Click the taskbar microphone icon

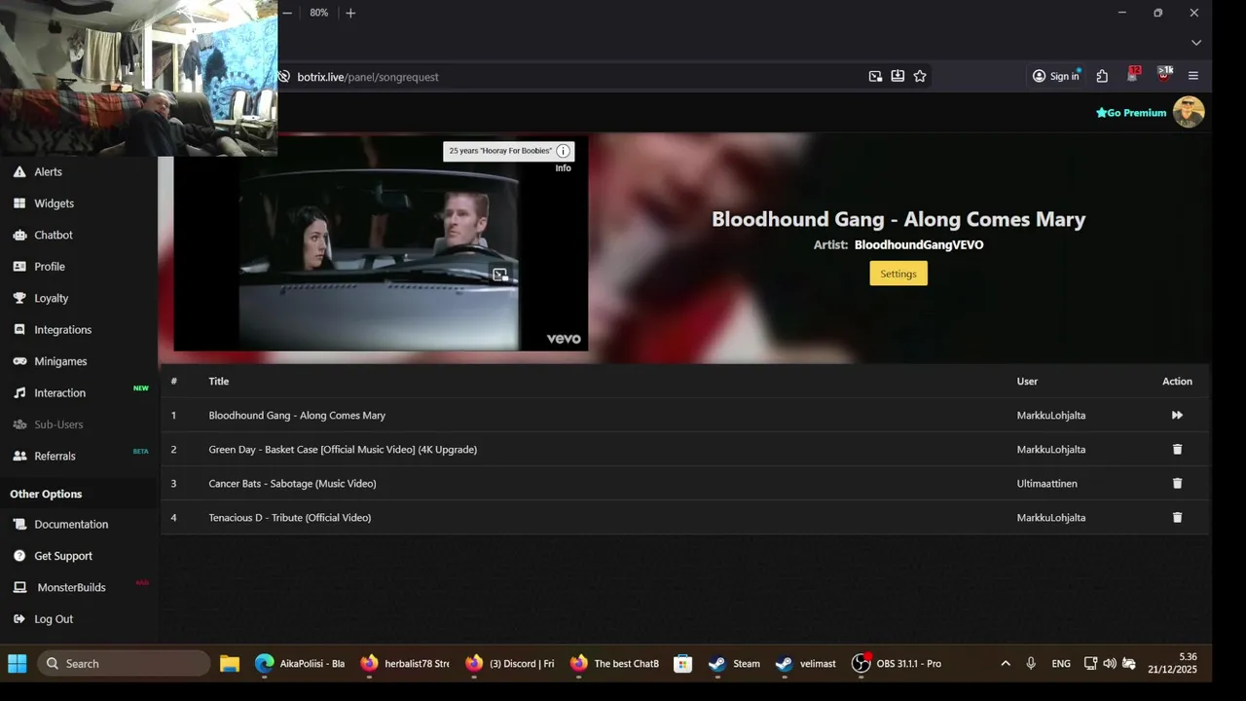pos(1031,664)
